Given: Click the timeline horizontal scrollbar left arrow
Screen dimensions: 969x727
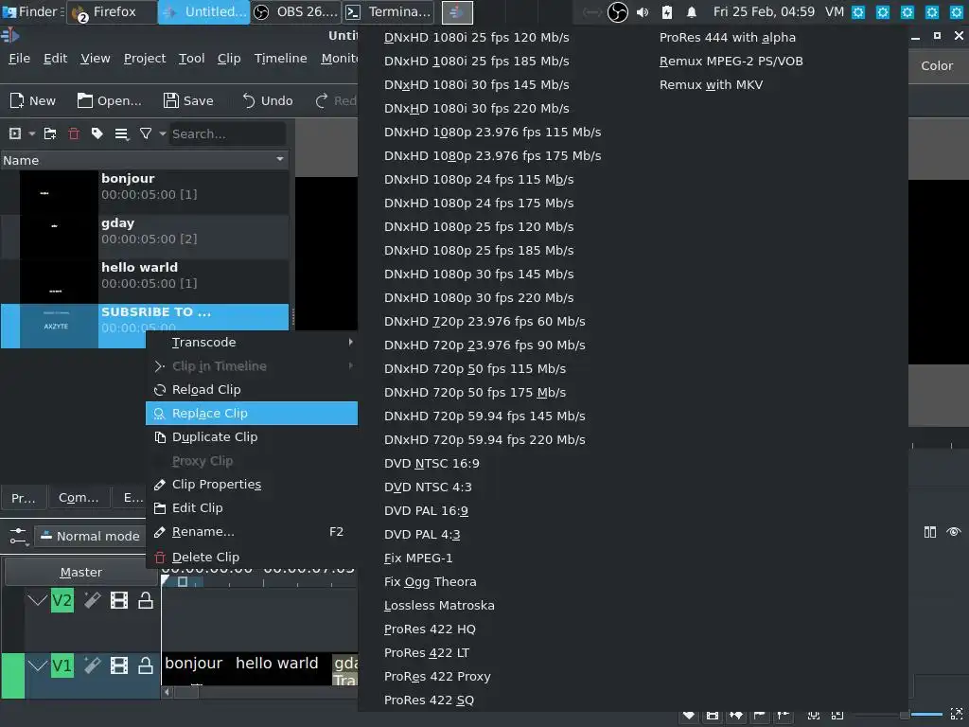Looking at the screenshot, I should (x=167, y=692).
